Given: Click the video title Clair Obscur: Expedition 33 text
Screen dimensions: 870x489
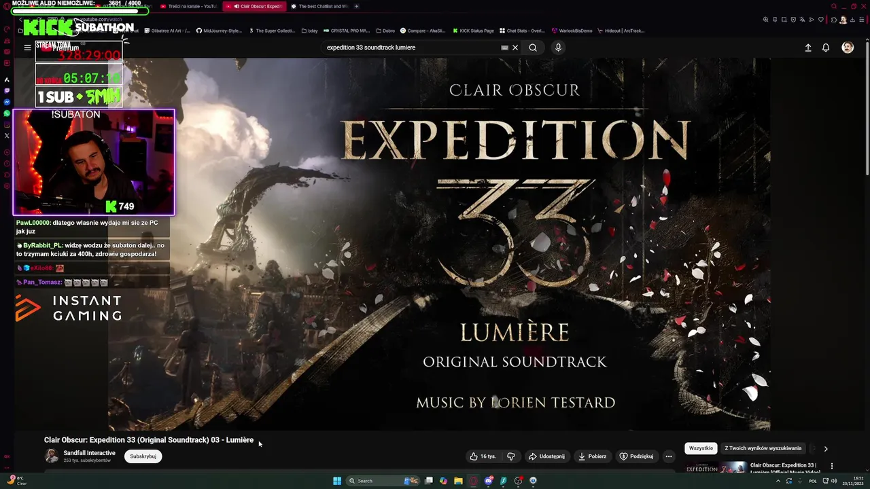Looking at the screenshot, I should [x=149, y=440].
